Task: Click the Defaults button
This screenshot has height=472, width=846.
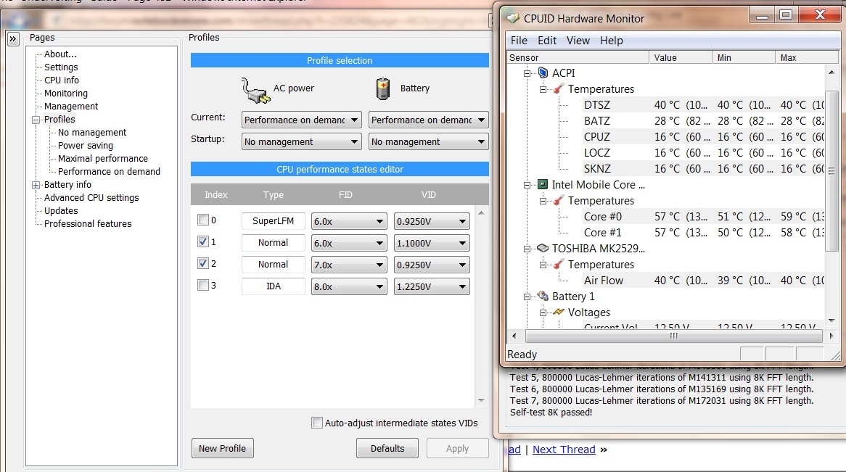Action: click(387, 448)
